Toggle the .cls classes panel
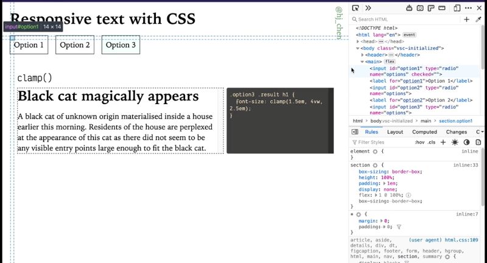Viewport: 487px width, 263px height. point(431,142)
